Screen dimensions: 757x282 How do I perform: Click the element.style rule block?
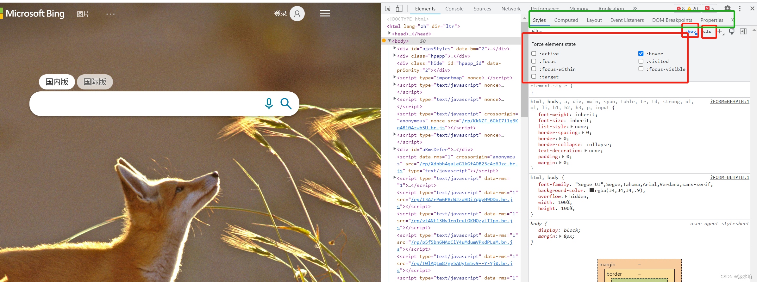[x=639, y=89]
